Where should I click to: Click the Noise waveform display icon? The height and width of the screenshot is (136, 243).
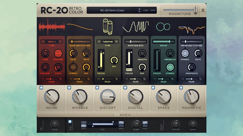[x=52, y=26]
